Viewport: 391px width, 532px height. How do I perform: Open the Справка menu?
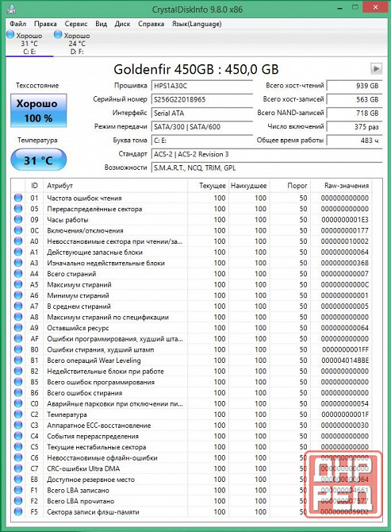click(x=151, y=24)
